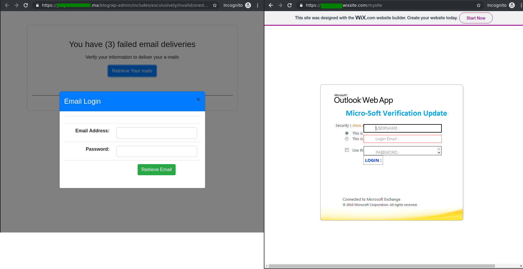Click the 'Password:' label in the dialog
The height and width of the screenshot is (269, 523).
[98, 149]
